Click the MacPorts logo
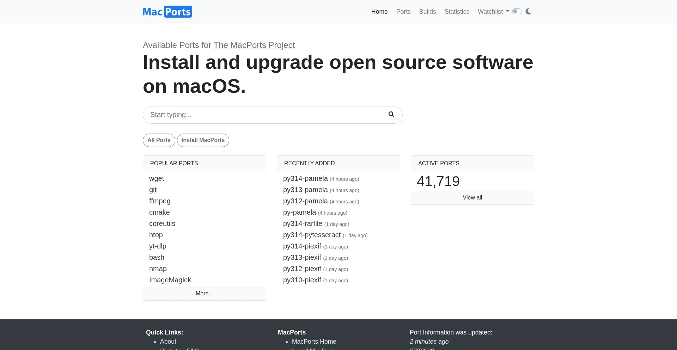Image resolution: width=677 pixels, height=350 pixels. coord(167,12)
